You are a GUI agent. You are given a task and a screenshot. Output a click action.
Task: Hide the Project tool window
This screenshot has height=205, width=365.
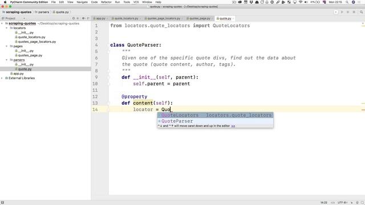[88, 18]
